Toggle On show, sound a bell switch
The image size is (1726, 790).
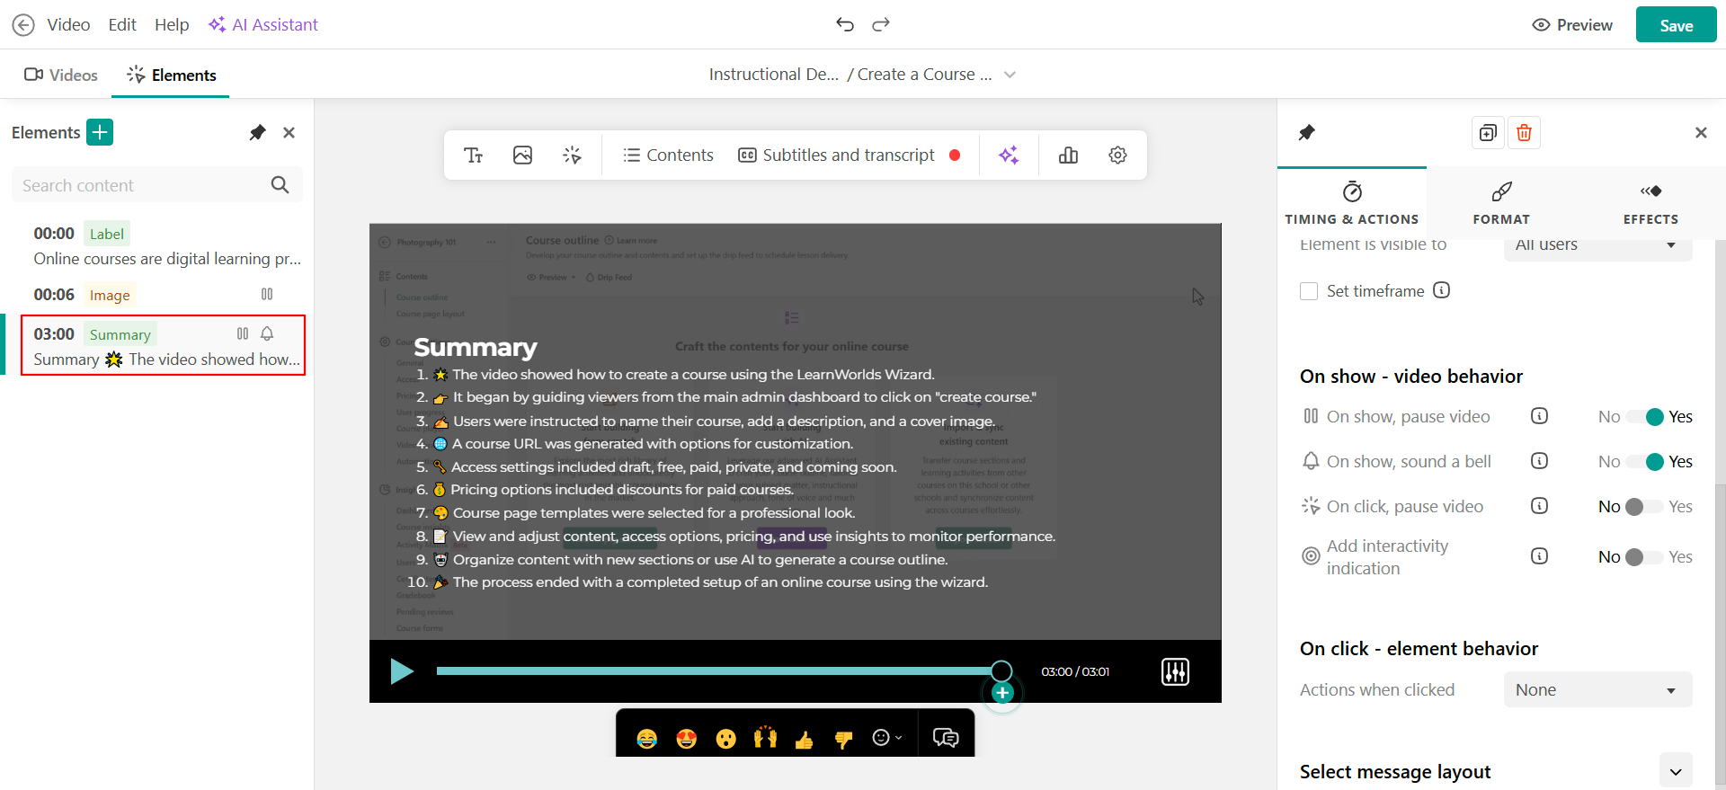[1645, 462]
